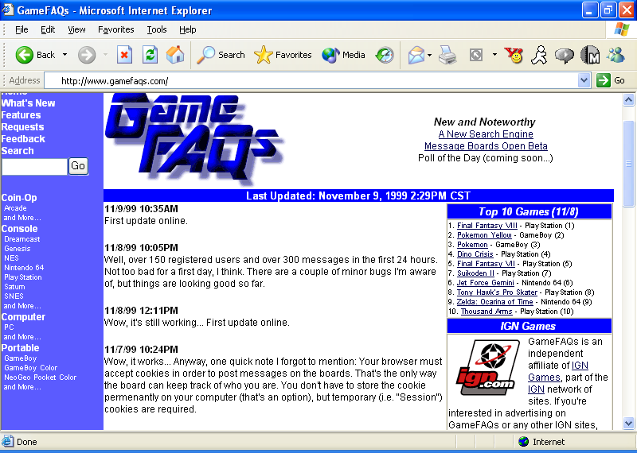Open the Dreamcast console link
The image size is (637, 453).
coord(22,239)
